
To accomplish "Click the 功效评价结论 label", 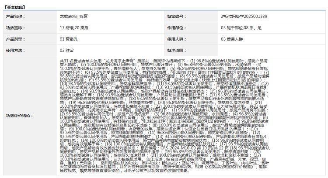I will [x=20, y=116].
